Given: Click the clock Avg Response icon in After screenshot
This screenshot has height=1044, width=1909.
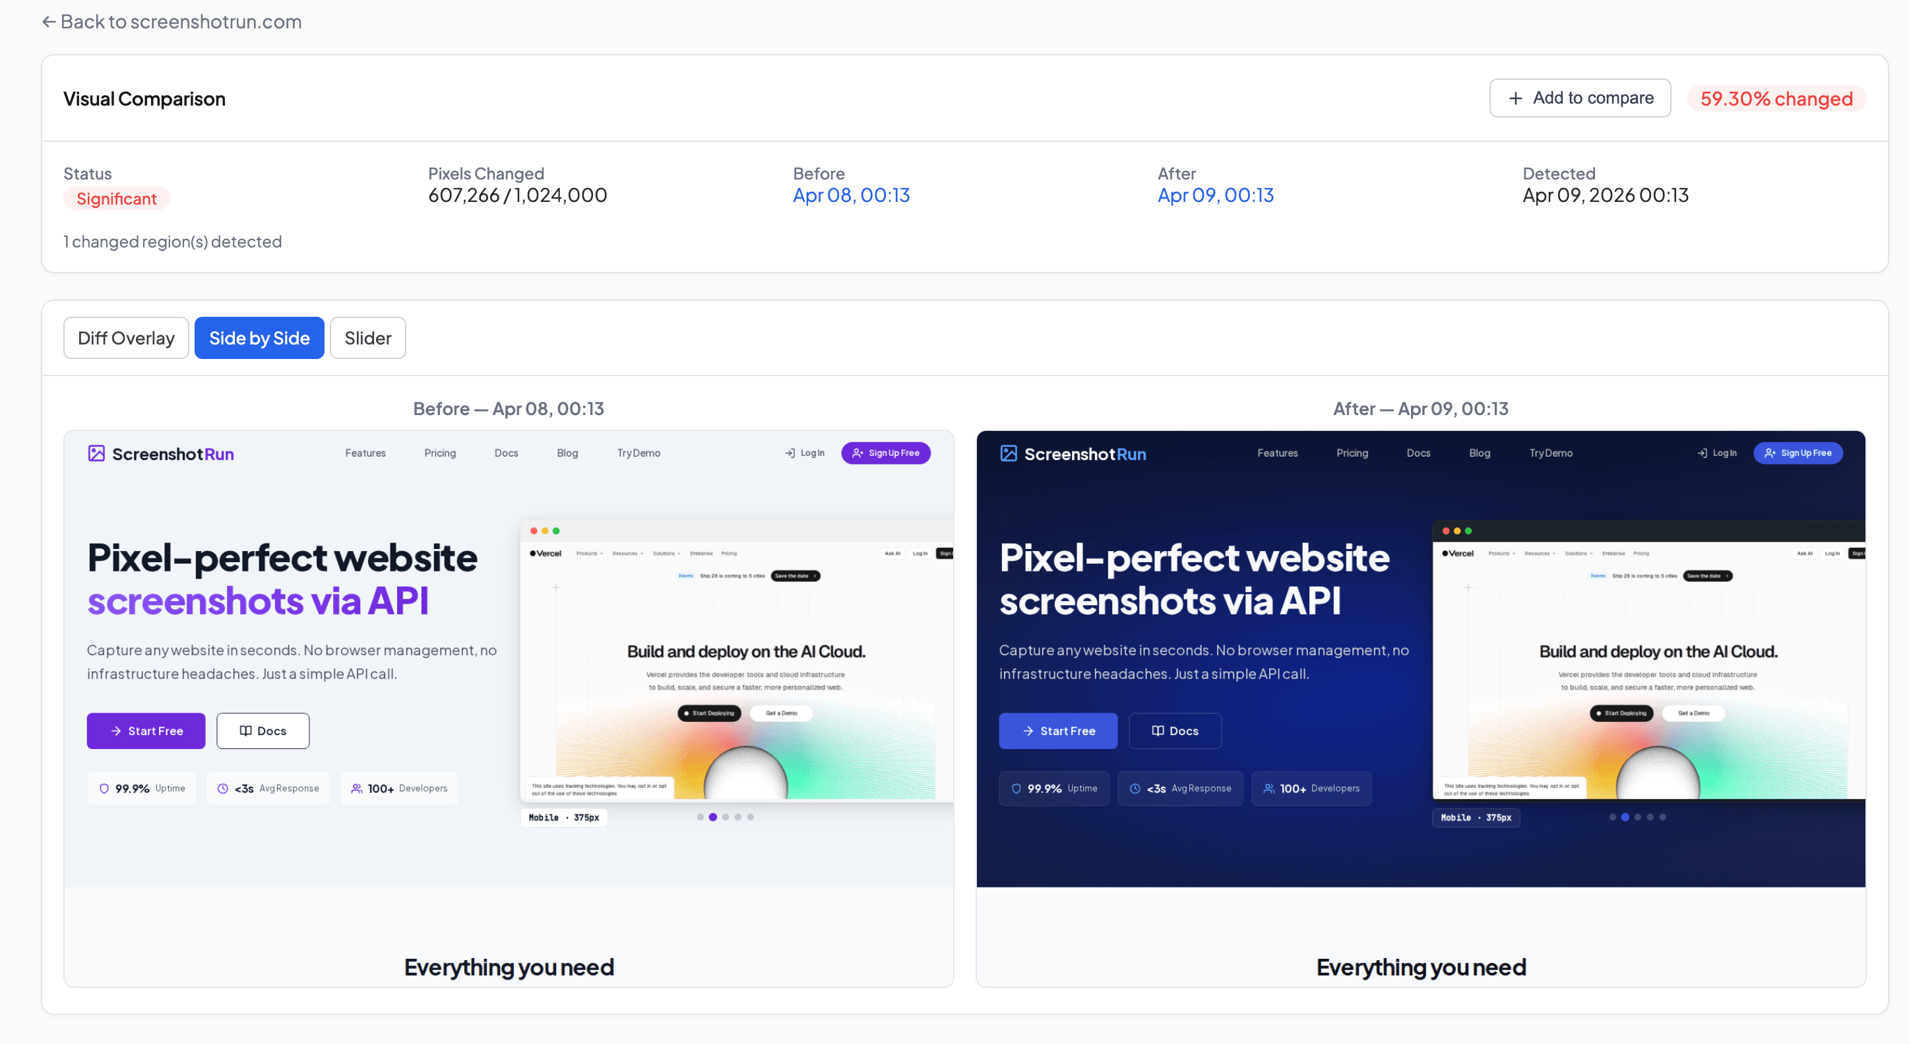Looking at the screenshot, I should pyautogui.click(x=1135, y=788).
